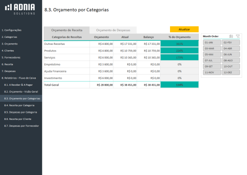
Task: Toggle the 01-JAN month filter
Action: (x=212, y=42)
